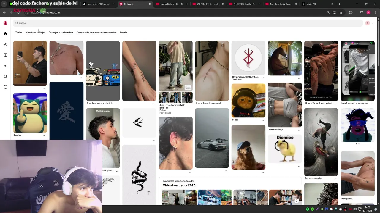
Task: Open media controls icon in browser toolbar
Action: tap(361, 12)
